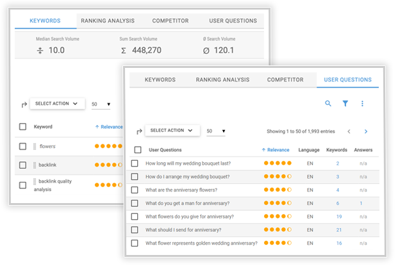Image resolution: width=398 pixels, height=271 pixels.
Task: Open Select Action dropdown in Keywords panel
Action: [x=57, y=104]
